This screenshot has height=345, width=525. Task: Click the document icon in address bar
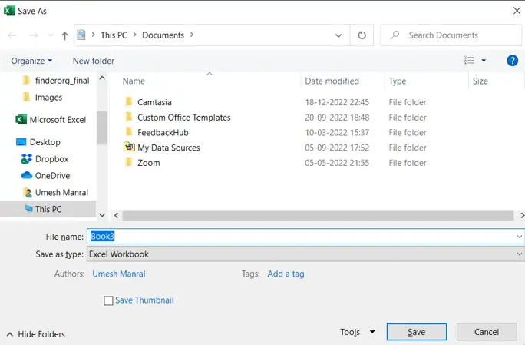(x=81, y=35)
